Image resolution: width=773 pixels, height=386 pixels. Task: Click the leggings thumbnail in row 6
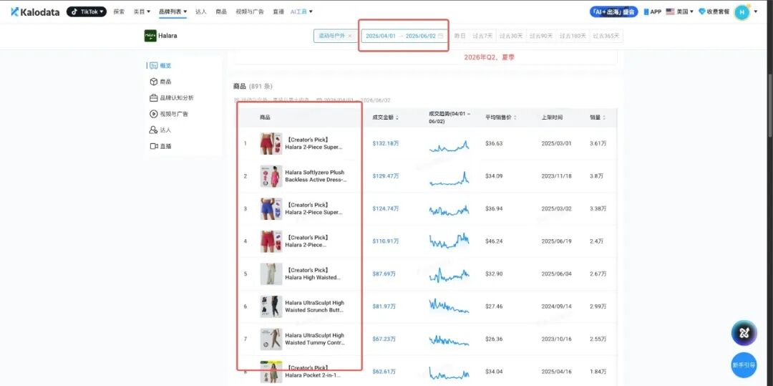(x=271, y=306)
